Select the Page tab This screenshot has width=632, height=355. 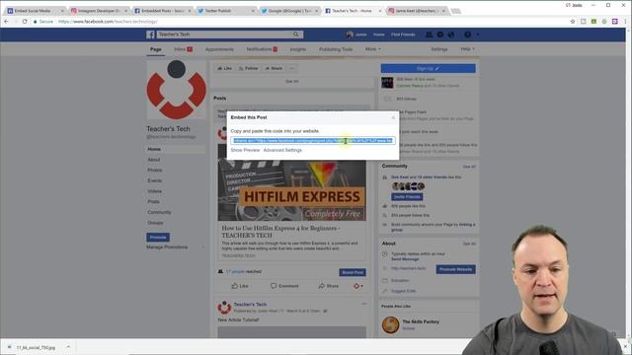click(x=156, y=49)
